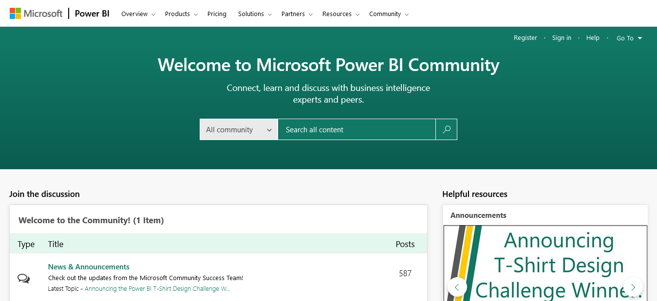The width and height of the screenshot is (657, 301).
Task: Open the News & Announcements board
Action: [89, 267]
